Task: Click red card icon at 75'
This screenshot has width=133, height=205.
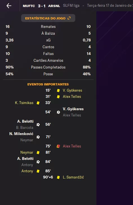Action: pos(58,146)
